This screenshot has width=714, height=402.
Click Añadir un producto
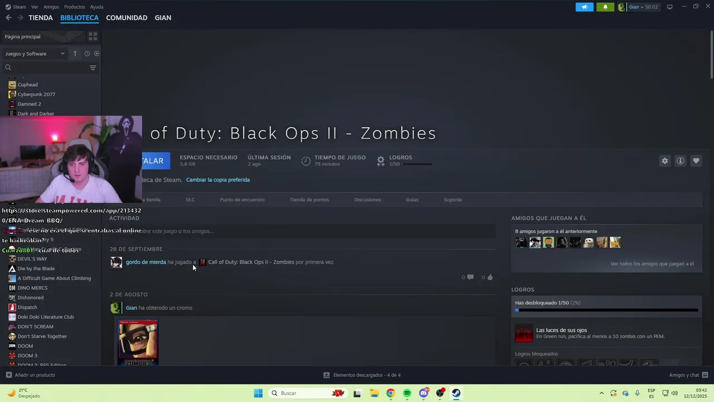click(31, 375)
